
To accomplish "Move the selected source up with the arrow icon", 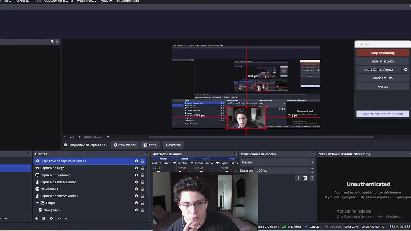I will click(x=59, y=218).
